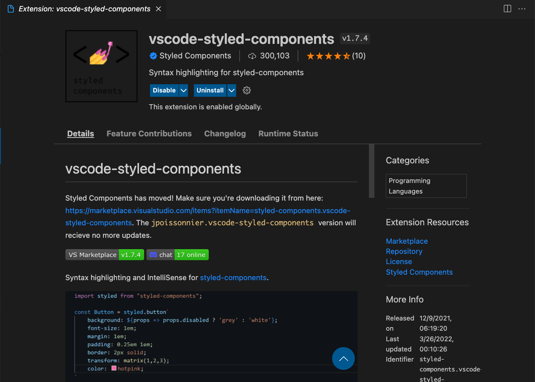Click the file icon in the editor tab
Viewport: 535px width, 382px height.
coord(11,9)
